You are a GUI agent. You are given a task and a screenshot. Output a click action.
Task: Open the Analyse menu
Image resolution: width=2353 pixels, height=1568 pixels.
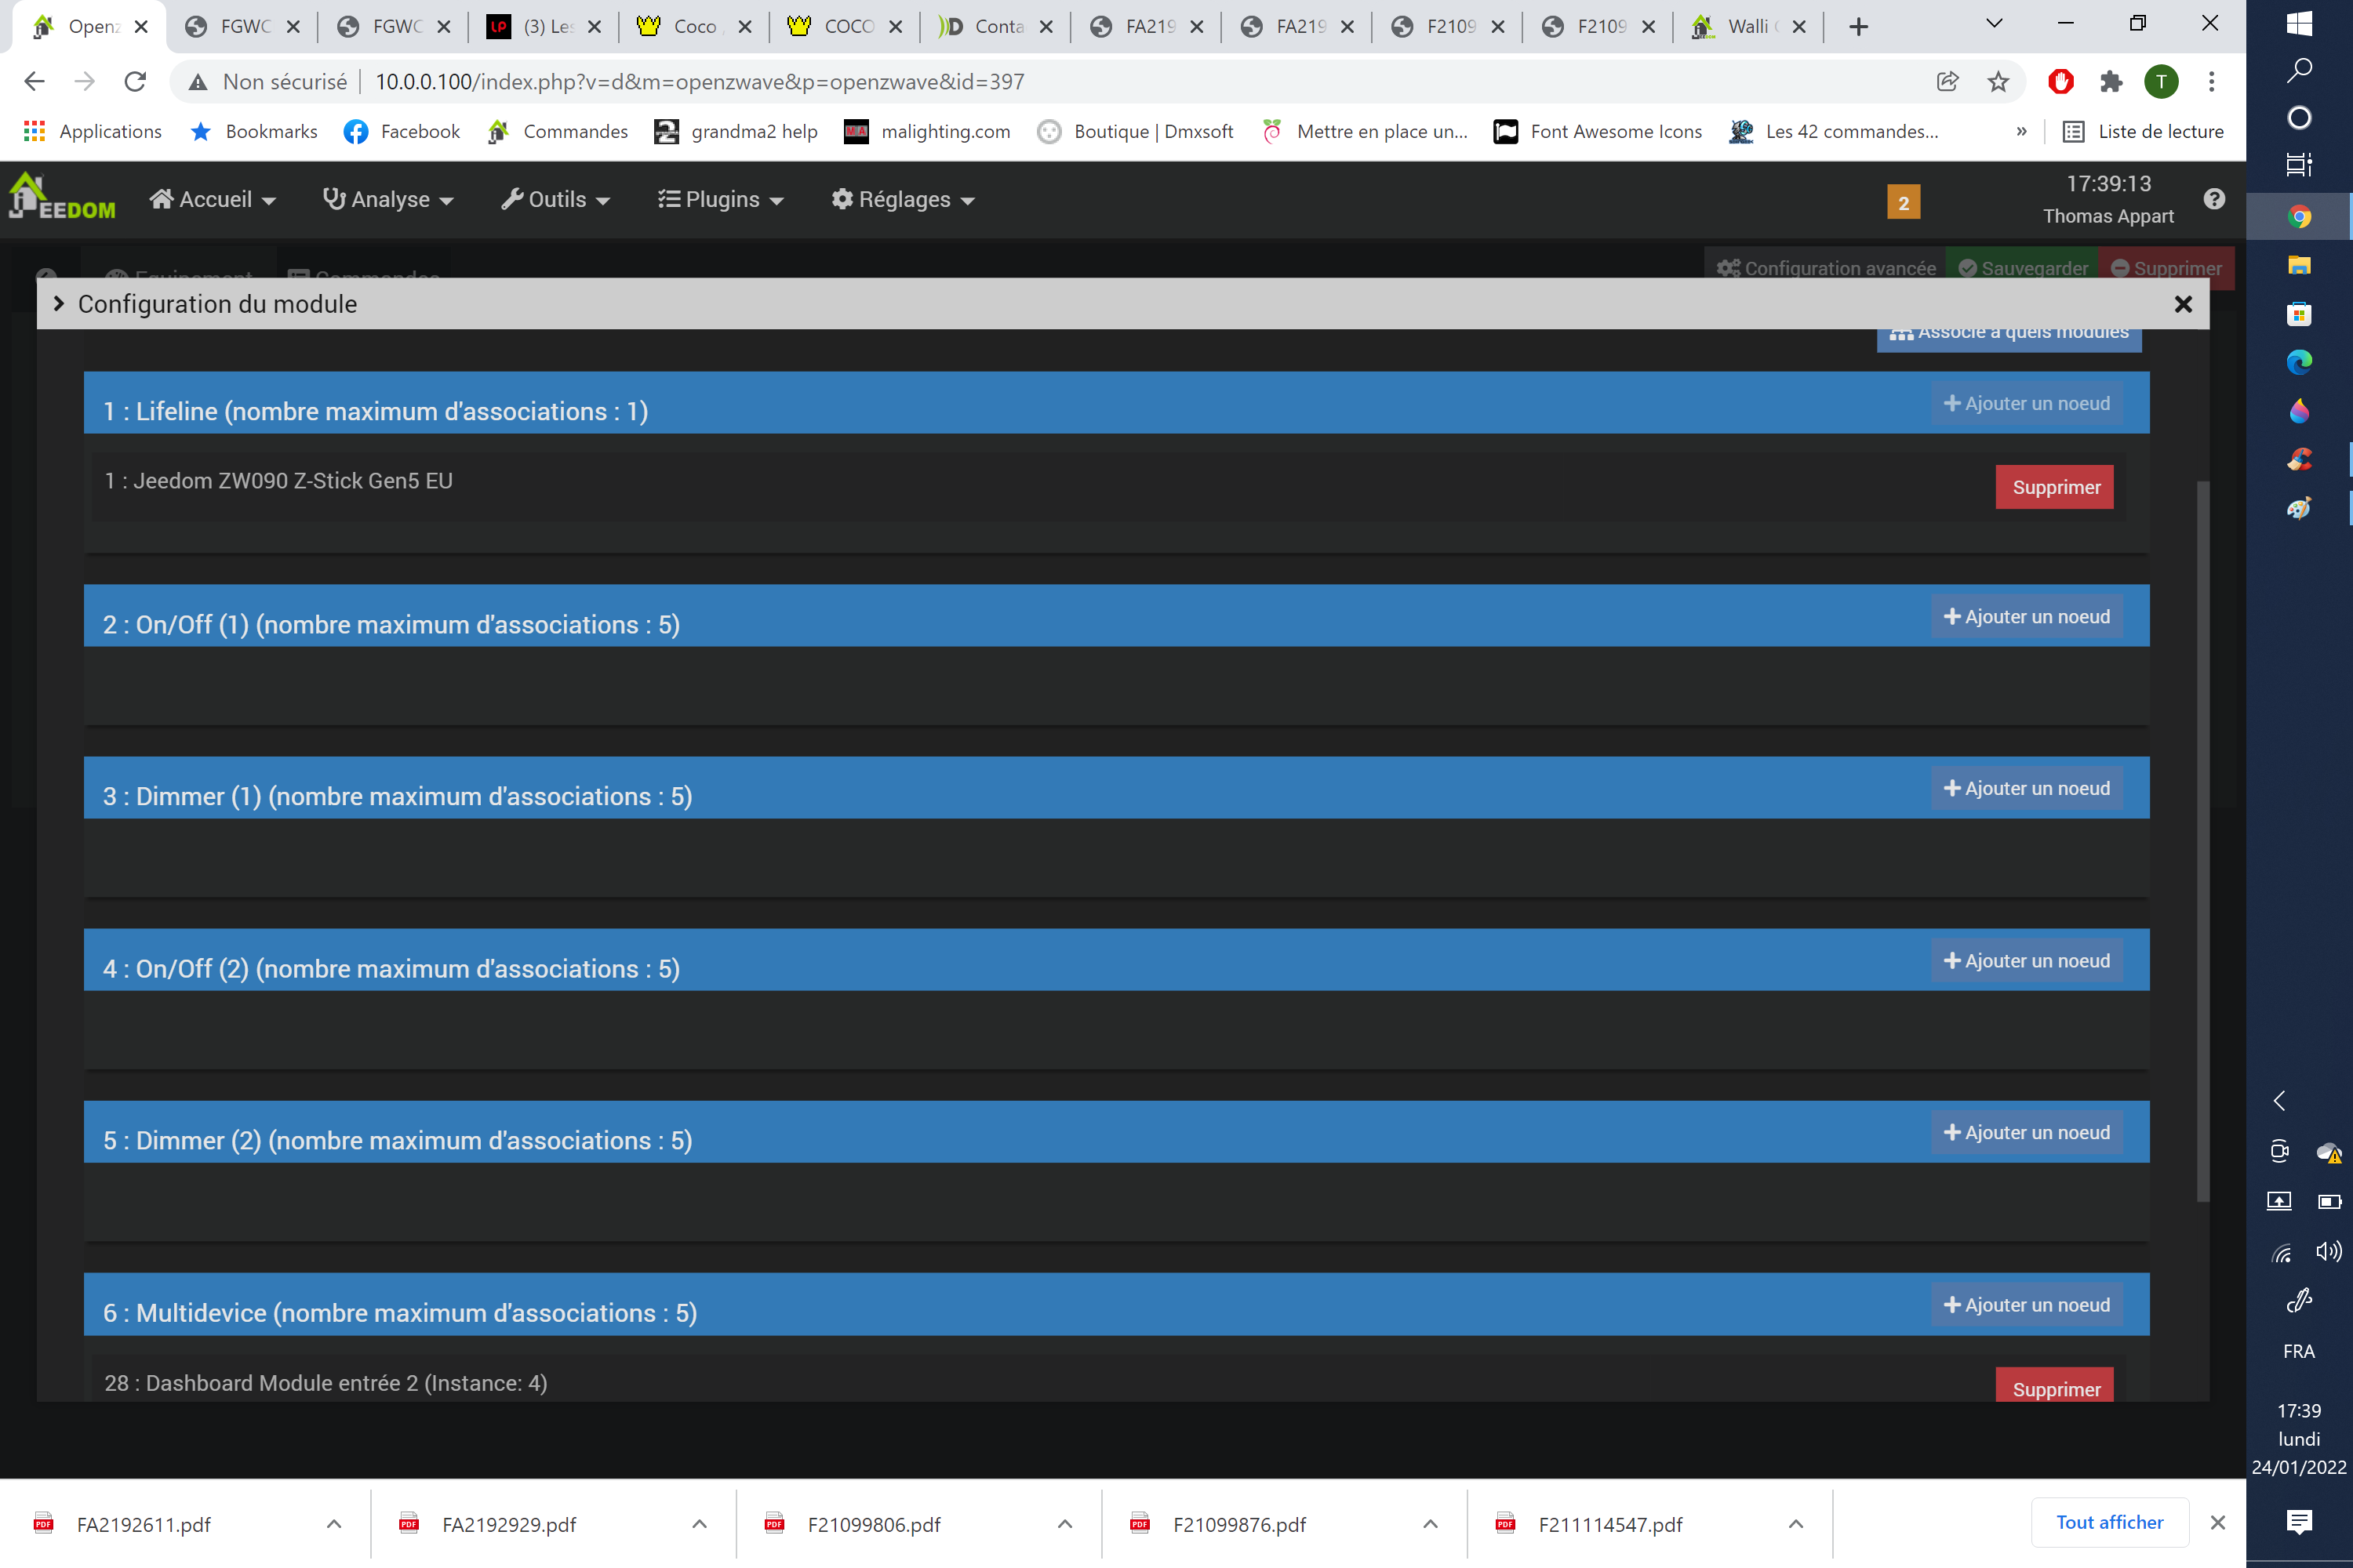point(388,200)
